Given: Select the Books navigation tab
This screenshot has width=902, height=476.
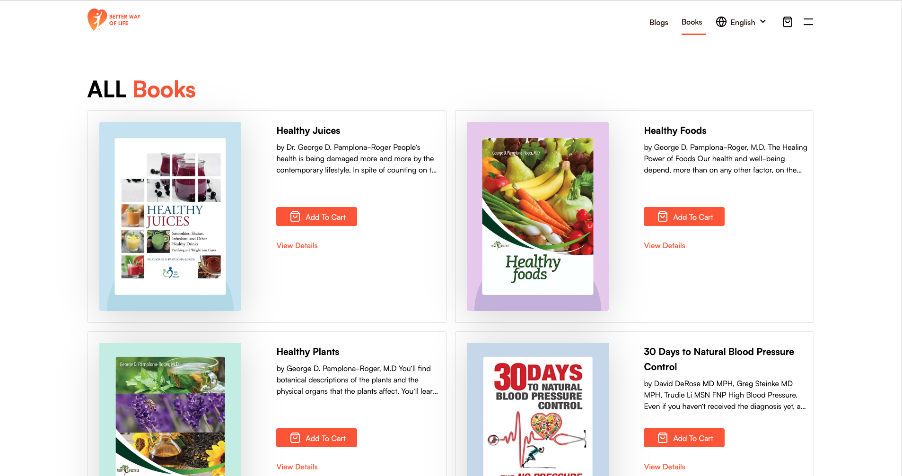Looking at the screenshot, I should 692,22.
